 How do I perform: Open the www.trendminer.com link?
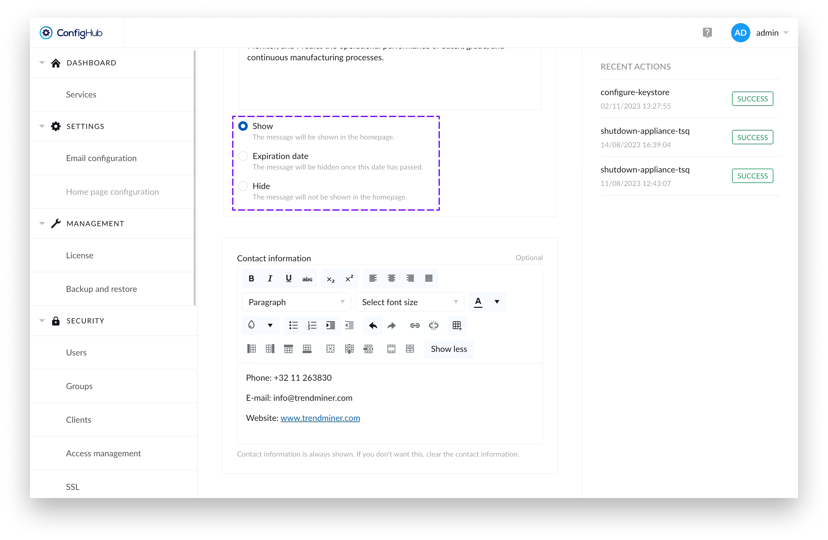pos(320,418)
